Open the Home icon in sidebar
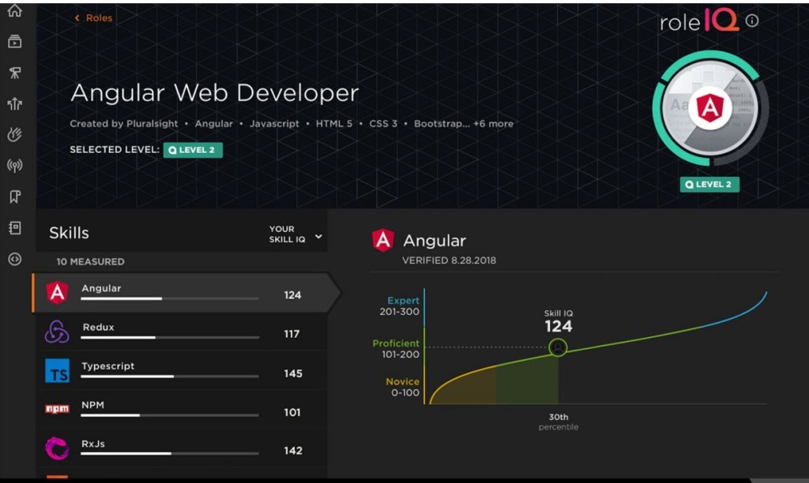This screenshot has height=483, width=809. pyautogui.click(x=14, y=11)
